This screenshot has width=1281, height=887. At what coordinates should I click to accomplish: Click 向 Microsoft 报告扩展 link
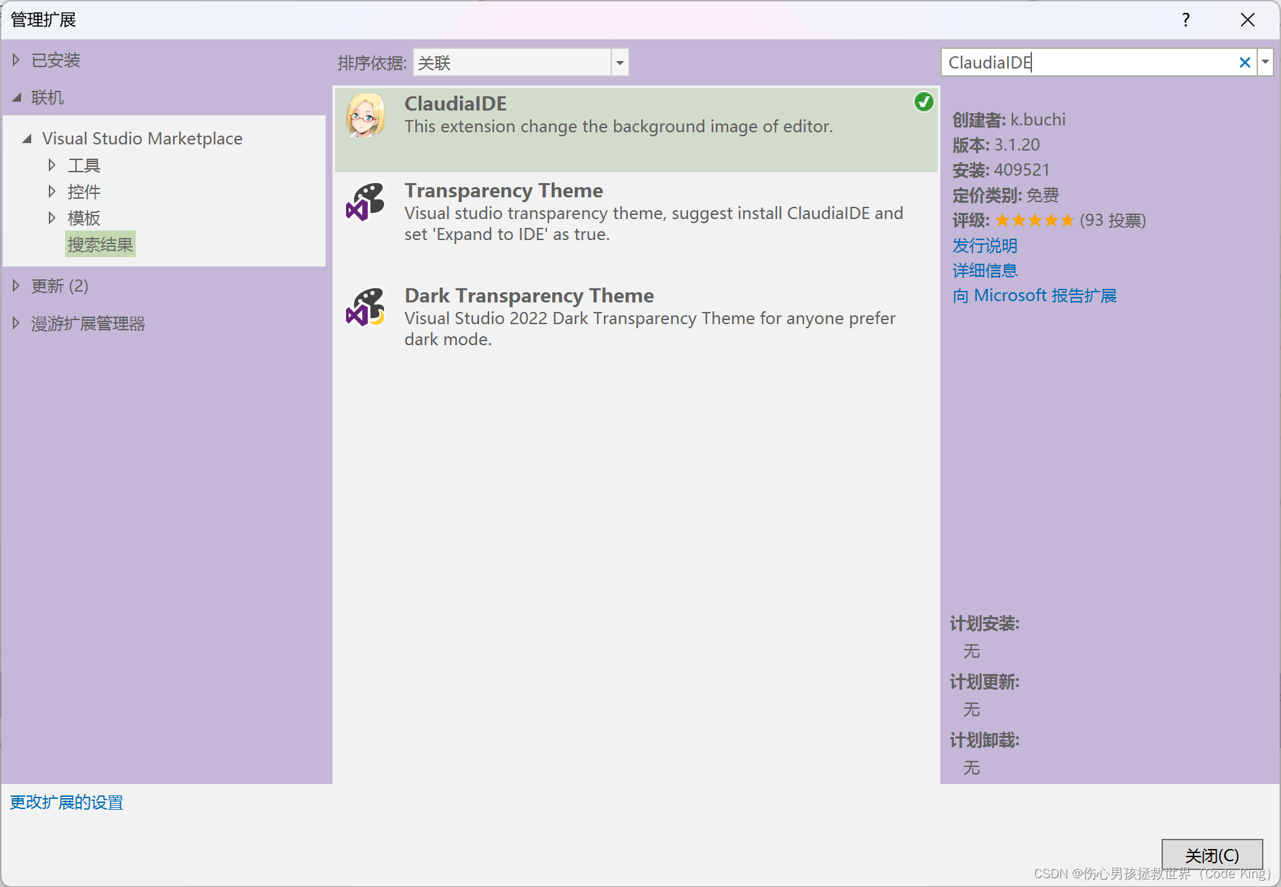tap(1035, 296)
